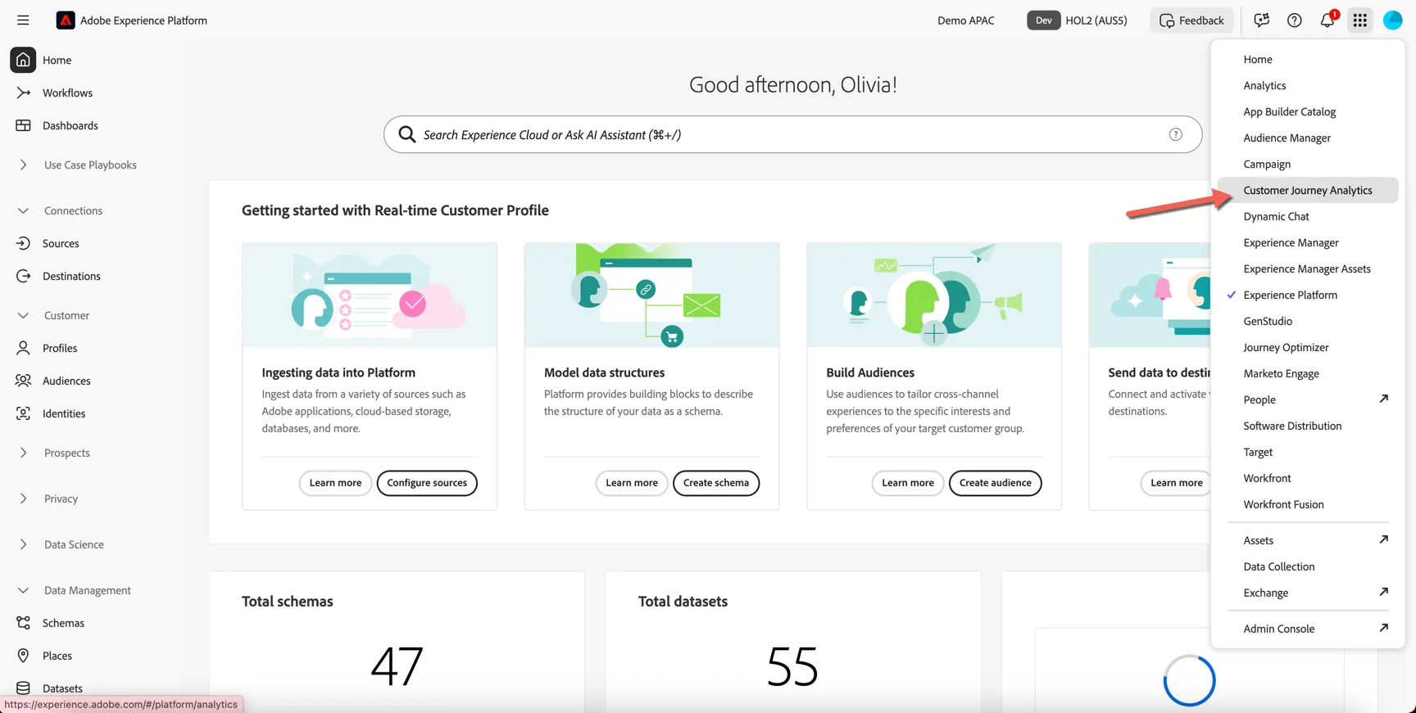Viewport: 1416px width, 713px height.
Task: Toggle the app switcher grid icon
Action: click(x=1360, y=20)
